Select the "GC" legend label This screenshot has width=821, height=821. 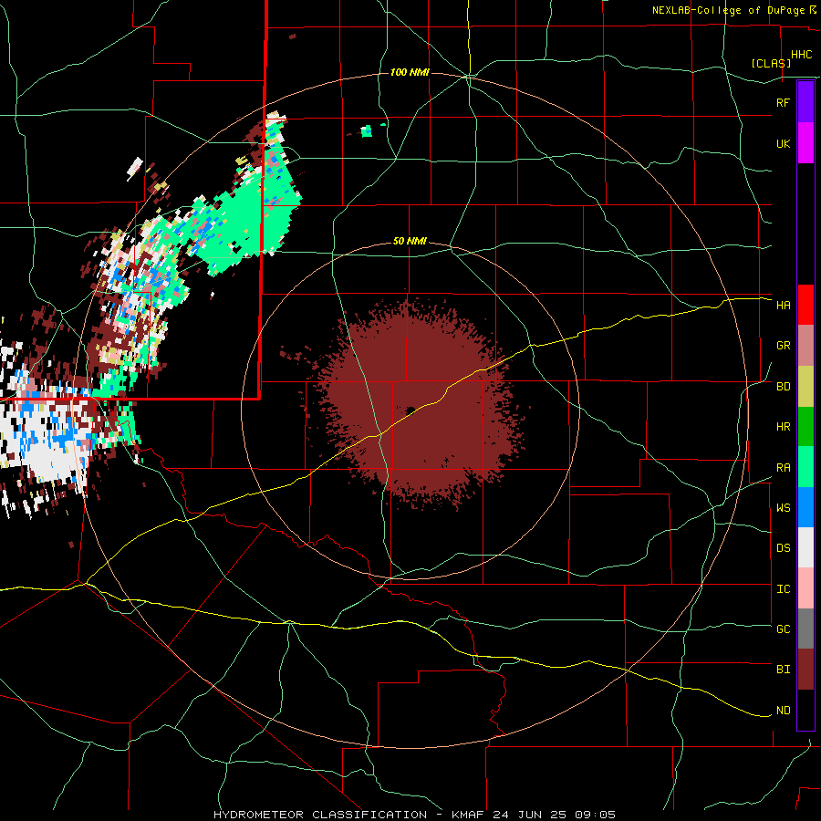[783, 629]
